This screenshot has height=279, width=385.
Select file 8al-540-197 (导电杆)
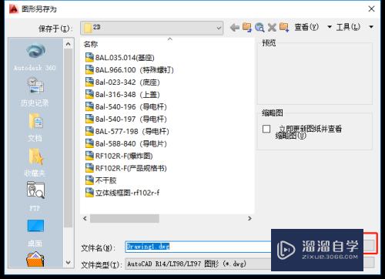tap(126, 119)
